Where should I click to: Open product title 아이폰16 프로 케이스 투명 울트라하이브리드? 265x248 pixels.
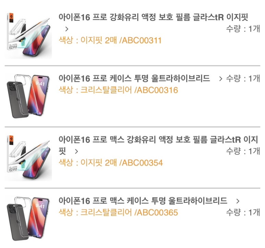tap(134, 79)
